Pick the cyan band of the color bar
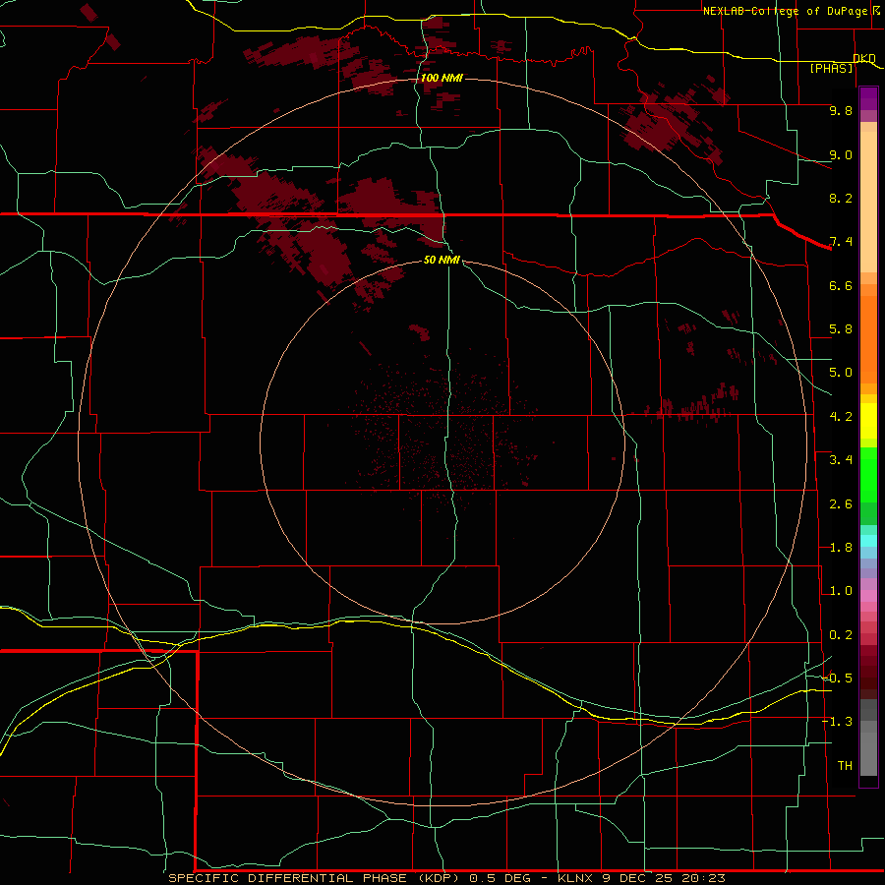 pos(868,541)
